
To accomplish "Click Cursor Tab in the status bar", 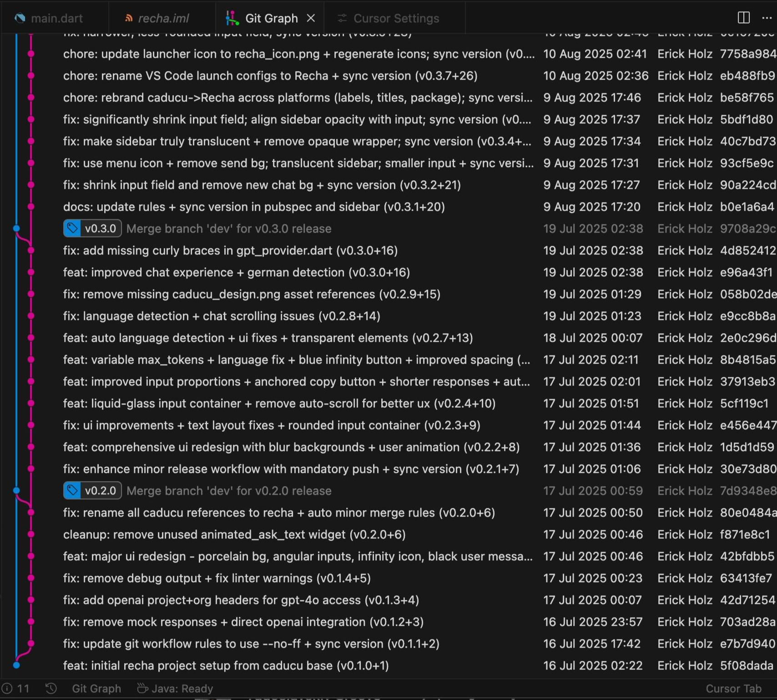I will (x=733, y=689).
